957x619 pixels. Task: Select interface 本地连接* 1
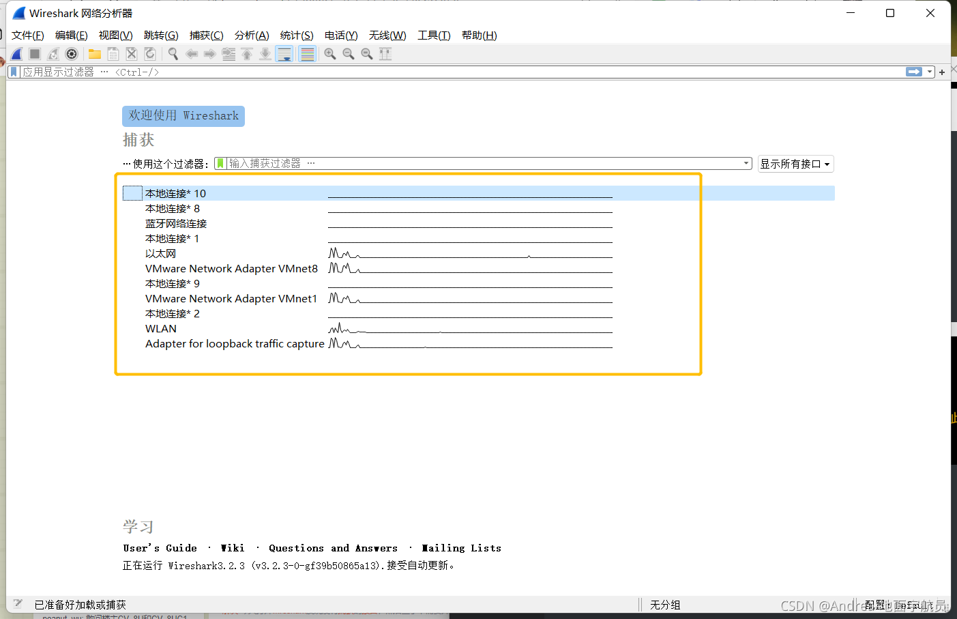(478, 238)
